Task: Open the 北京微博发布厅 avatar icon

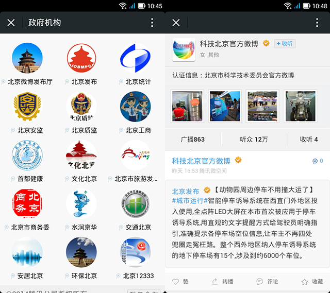Action: (27, 58)
